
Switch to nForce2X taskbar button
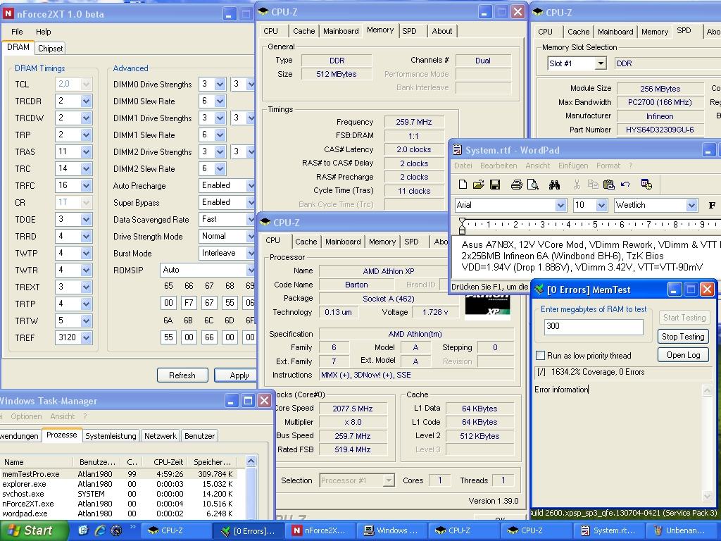pyautogui.click(x=319, y=530)
